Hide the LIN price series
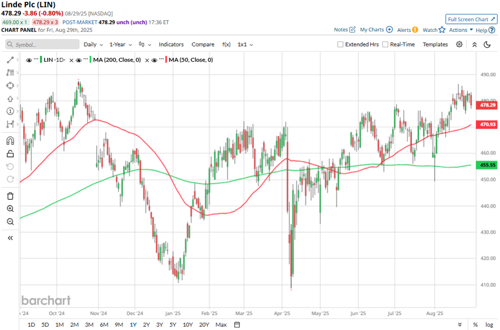 29,60
